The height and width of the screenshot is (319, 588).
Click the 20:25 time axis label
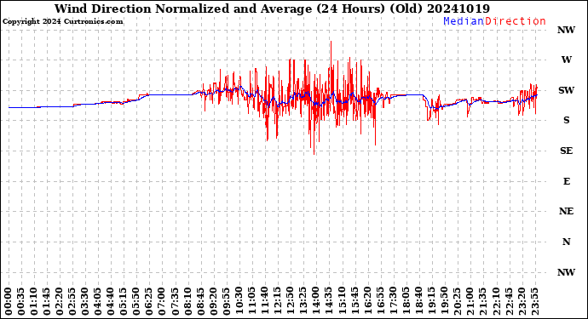tap(457, 302)
